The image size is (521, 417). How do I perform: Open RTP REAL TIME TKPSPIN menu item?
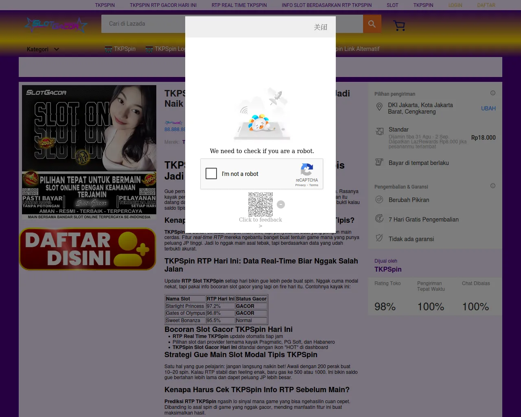click(x=239, y=5)
